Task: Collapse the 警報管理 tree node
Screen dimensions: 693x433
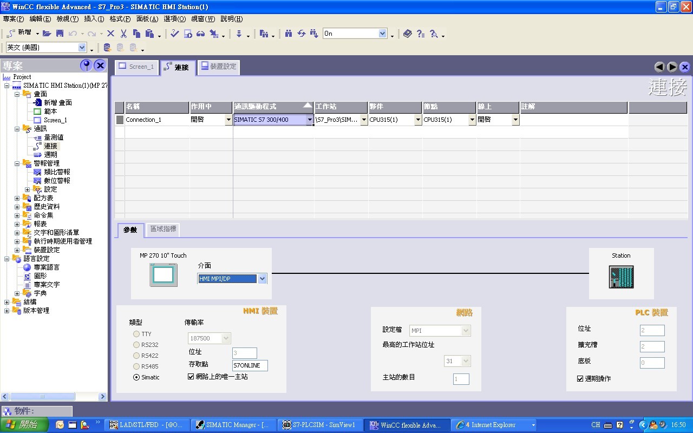Action: [17, 163]
